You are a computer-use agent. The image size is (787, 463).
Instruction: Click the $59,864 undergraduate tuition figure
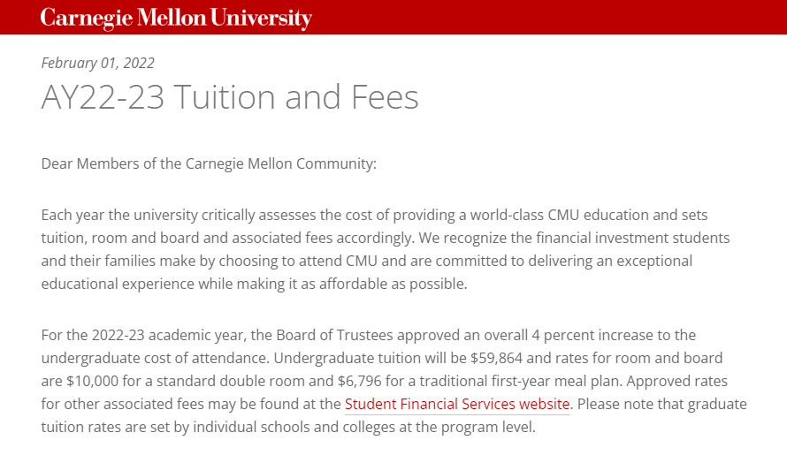coord(496,358)
